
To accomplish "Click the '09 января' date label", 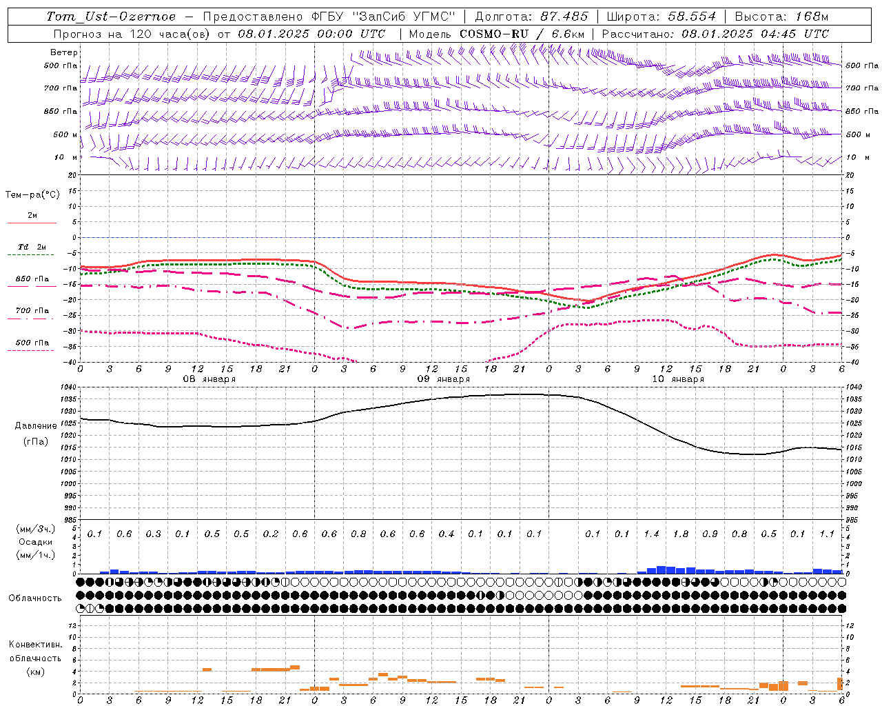I will coord(444,379).
